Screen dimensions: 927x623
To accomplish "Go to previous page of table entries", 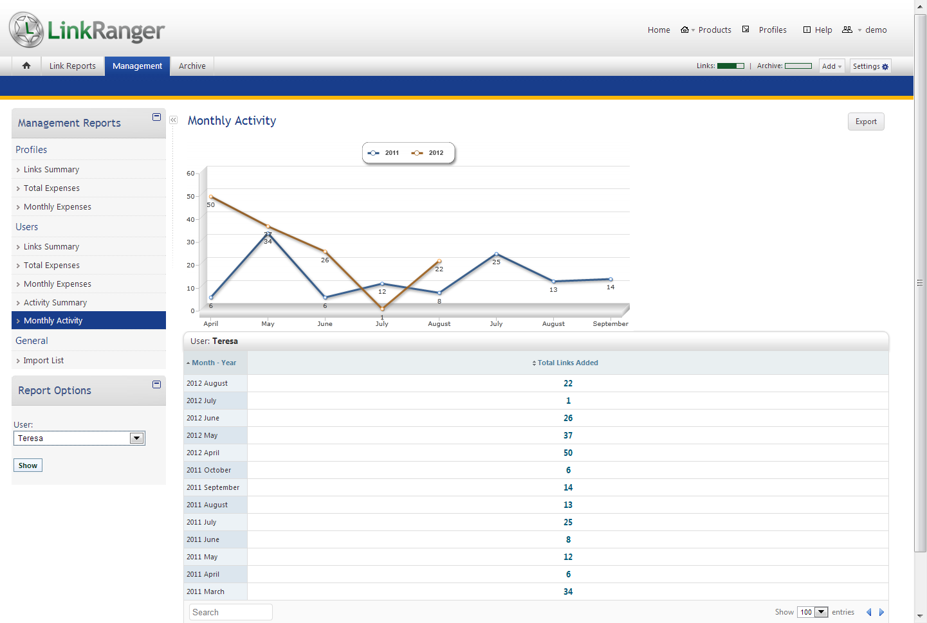I will tap(868, 612).
